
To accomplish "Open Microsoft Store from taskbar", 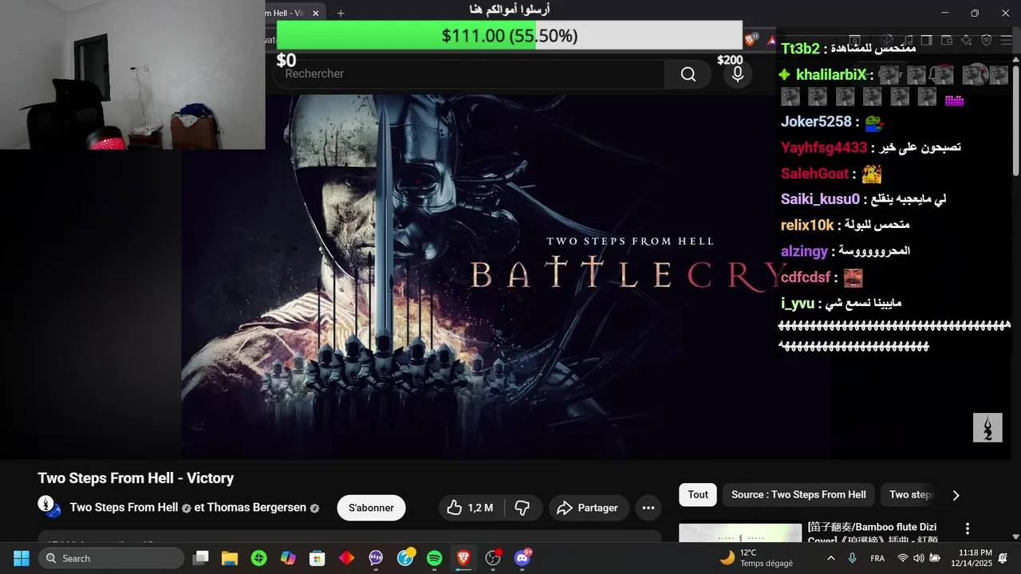I will point(317,558).
